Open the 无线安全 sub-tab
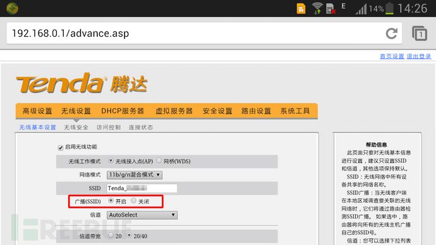 click(76, 127)
